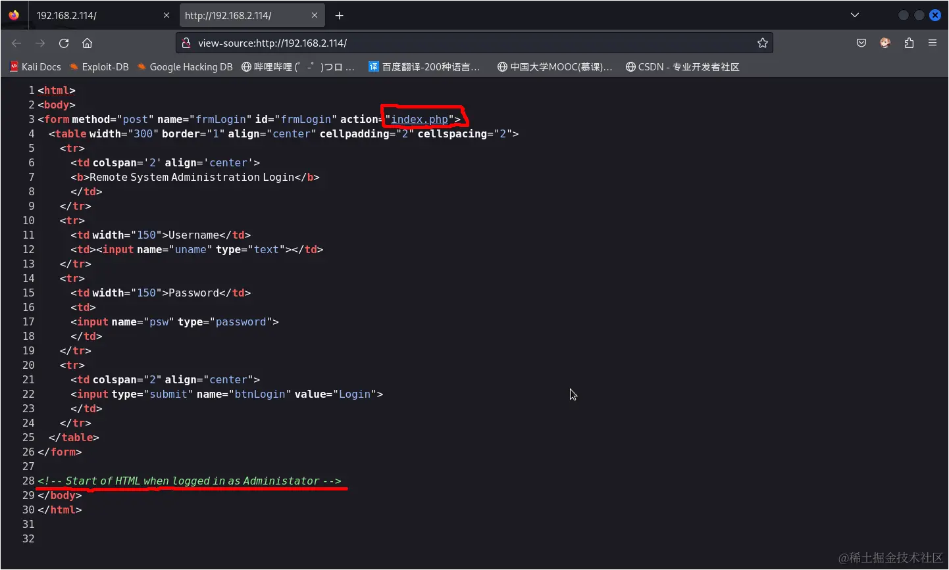Reload the current page

tap(64, 43)
